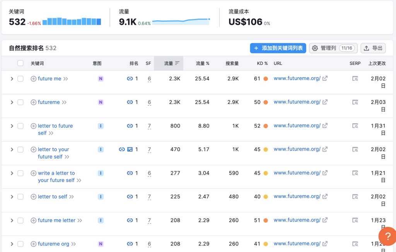Open orange help question mark button
This screenshot has height=252, width=396.
pos(387,236)
